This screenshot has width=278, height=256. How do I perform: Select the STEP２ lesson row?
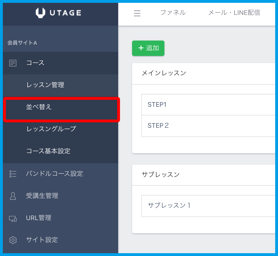click(208, 126)
